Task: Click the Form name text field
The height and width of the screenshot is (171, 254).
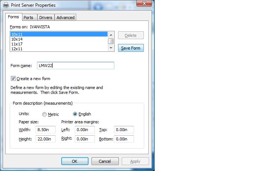Action: click(x=75, y=66)
